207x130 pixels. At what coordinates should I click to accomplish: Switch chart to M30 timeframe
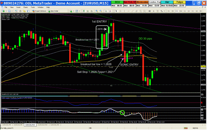pyautogui.click(x=181, y=11)
